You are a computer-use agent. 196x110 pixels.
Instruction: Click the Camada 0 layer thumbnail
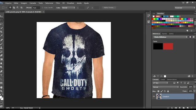click(x=159, y=97)
